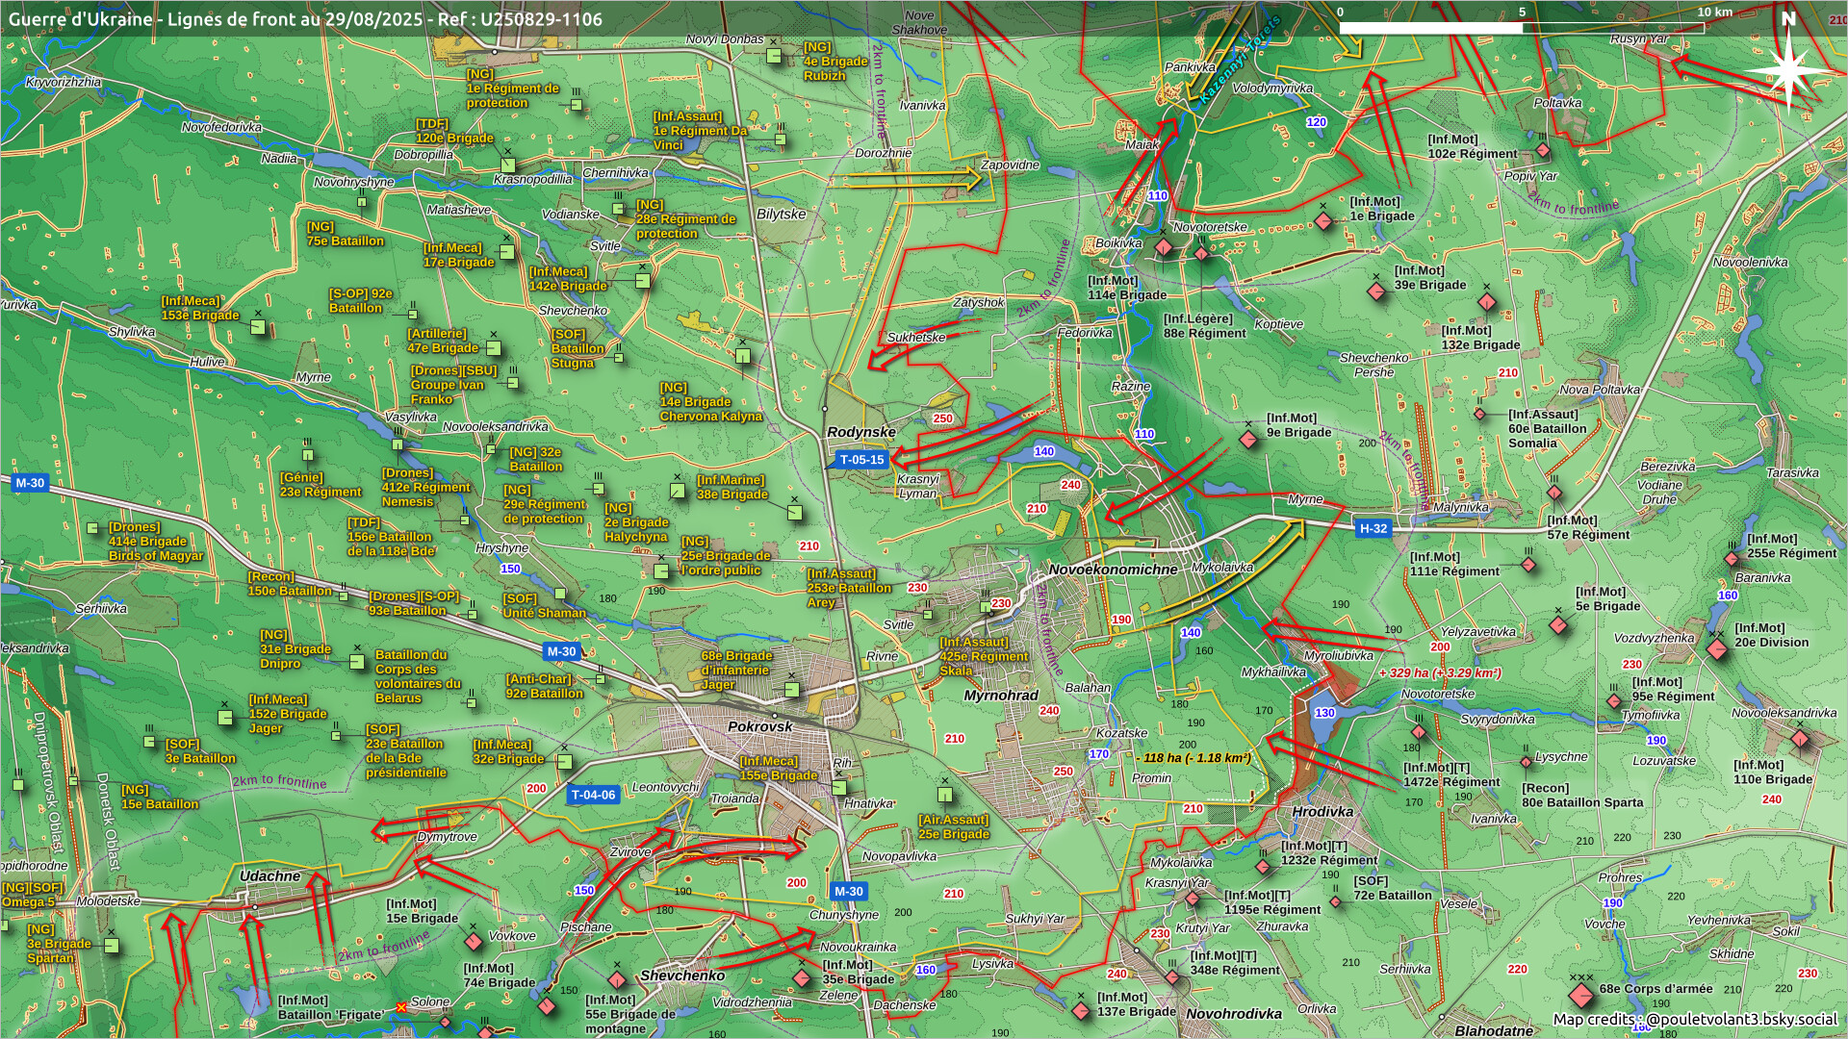Select the 20e Division red diamond unit icon
This screenshot has height=1039, width=1848.
point(1717,649)
